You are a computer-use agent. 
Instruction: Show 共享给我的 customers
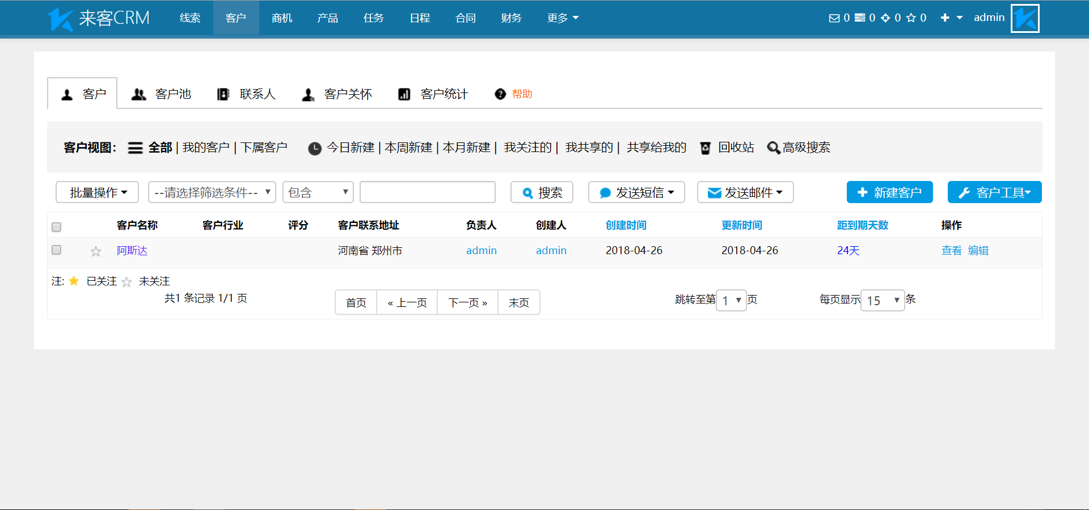point(656,147)
